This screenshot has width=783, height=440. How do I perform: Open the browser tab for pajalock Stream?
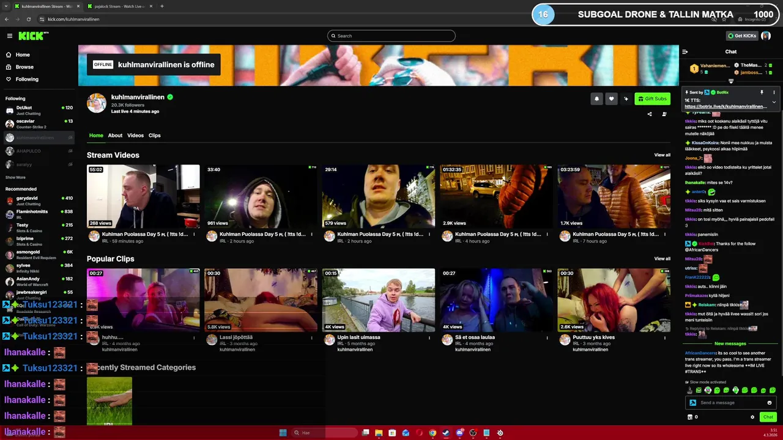[119, 6]
